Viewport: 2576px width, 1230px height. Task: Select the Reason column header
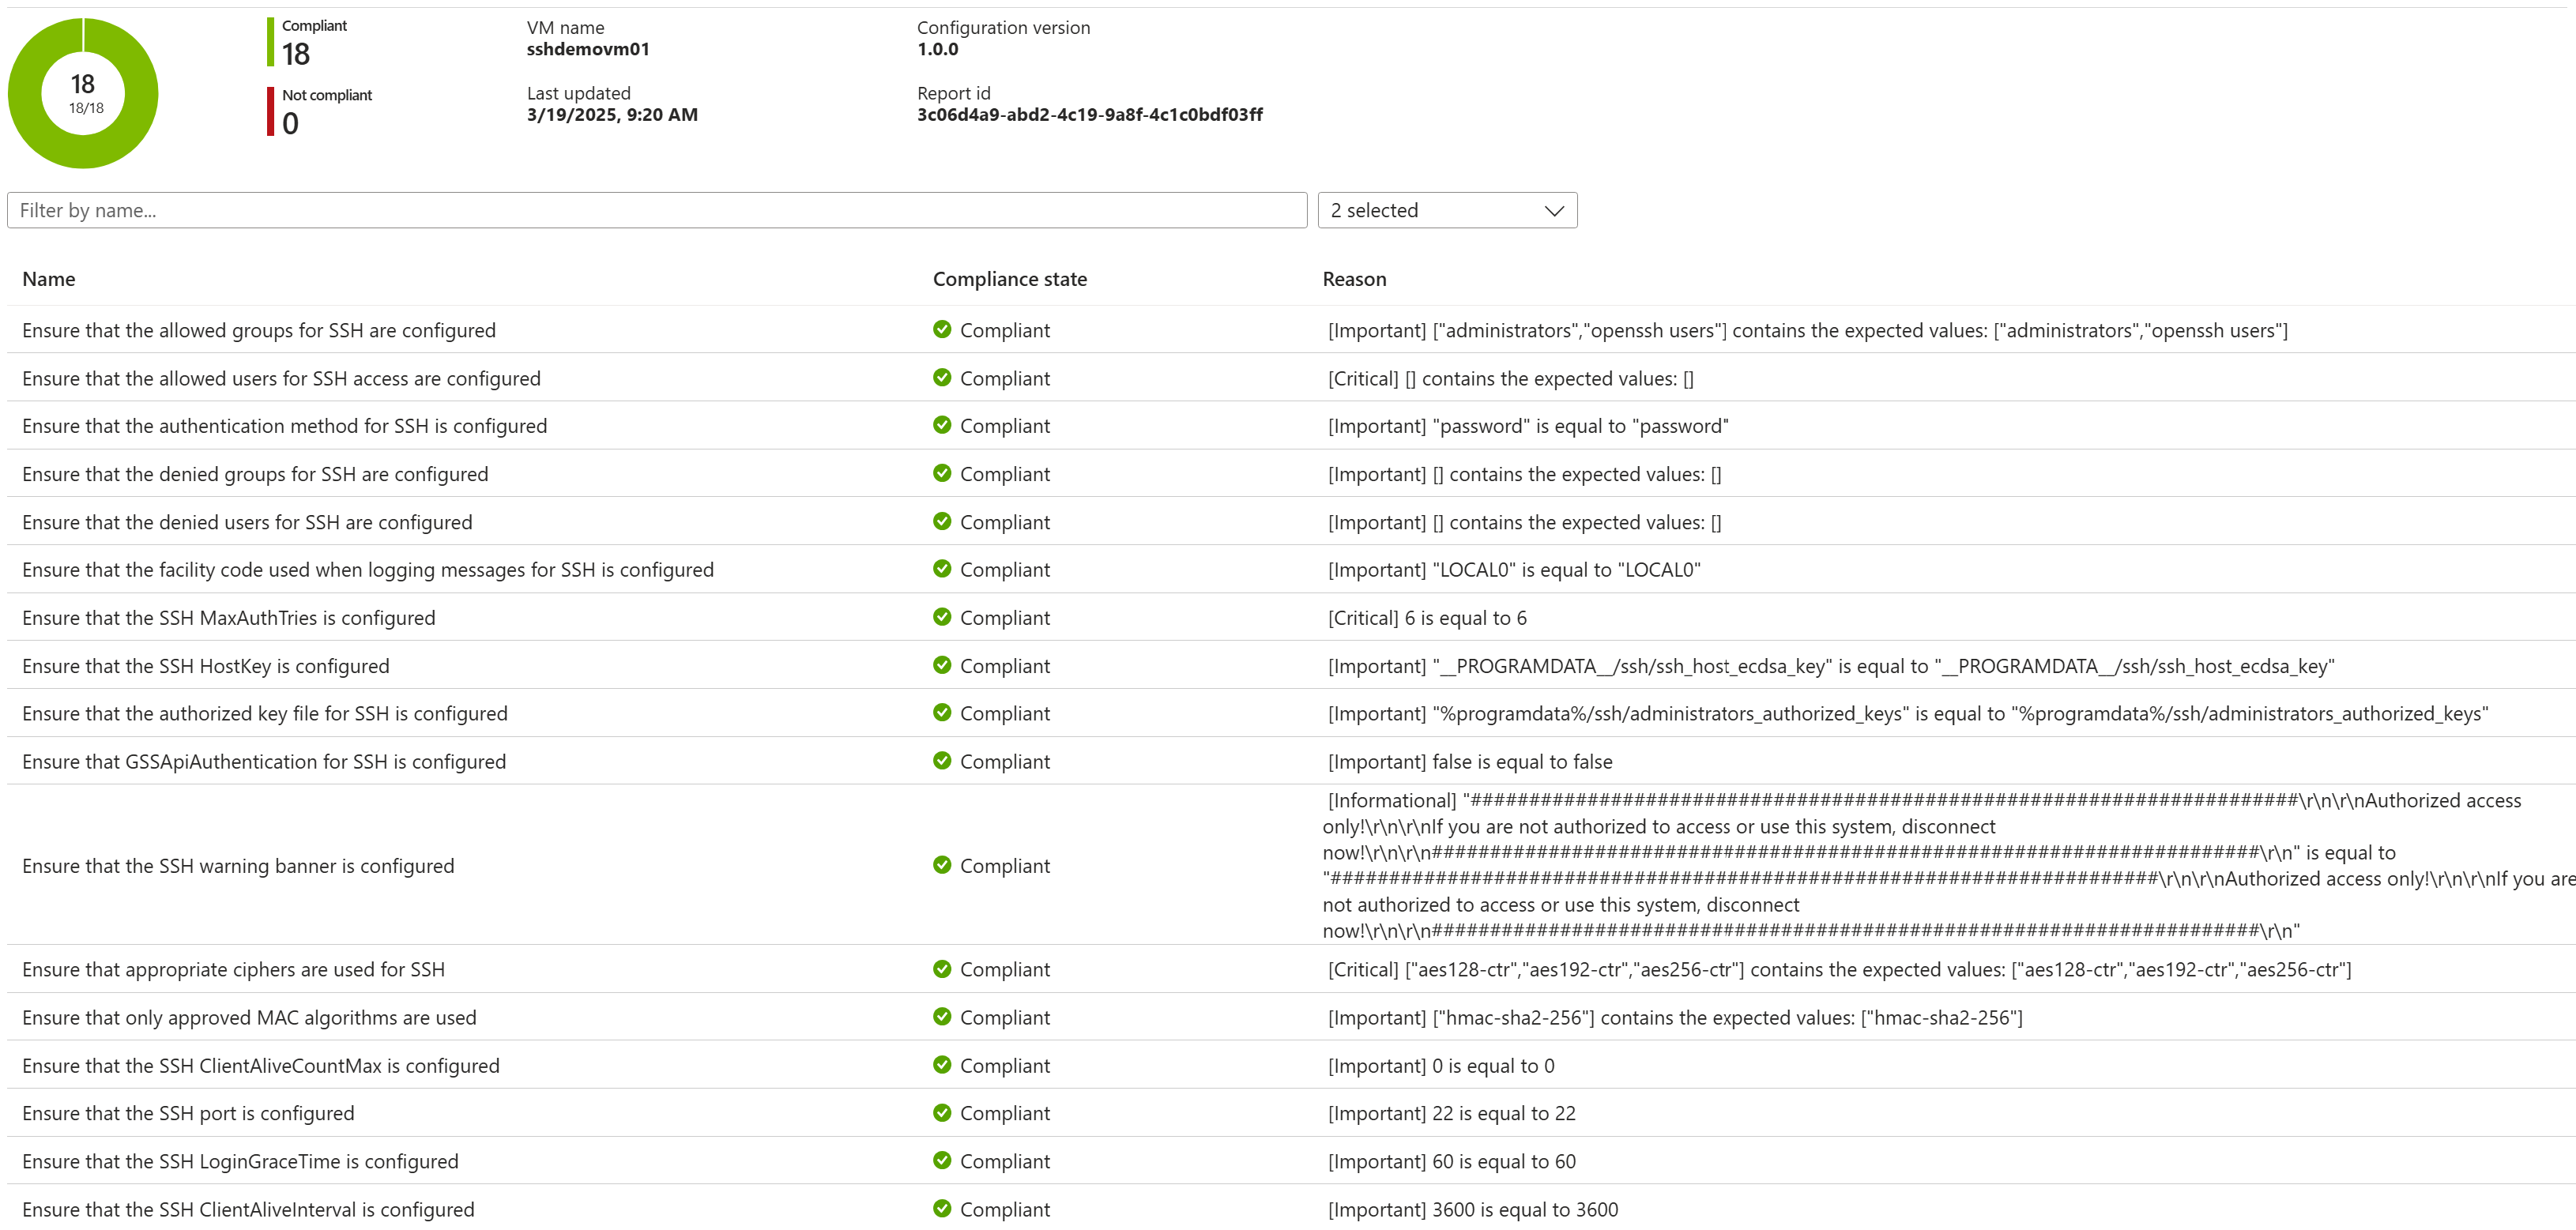1354,279
